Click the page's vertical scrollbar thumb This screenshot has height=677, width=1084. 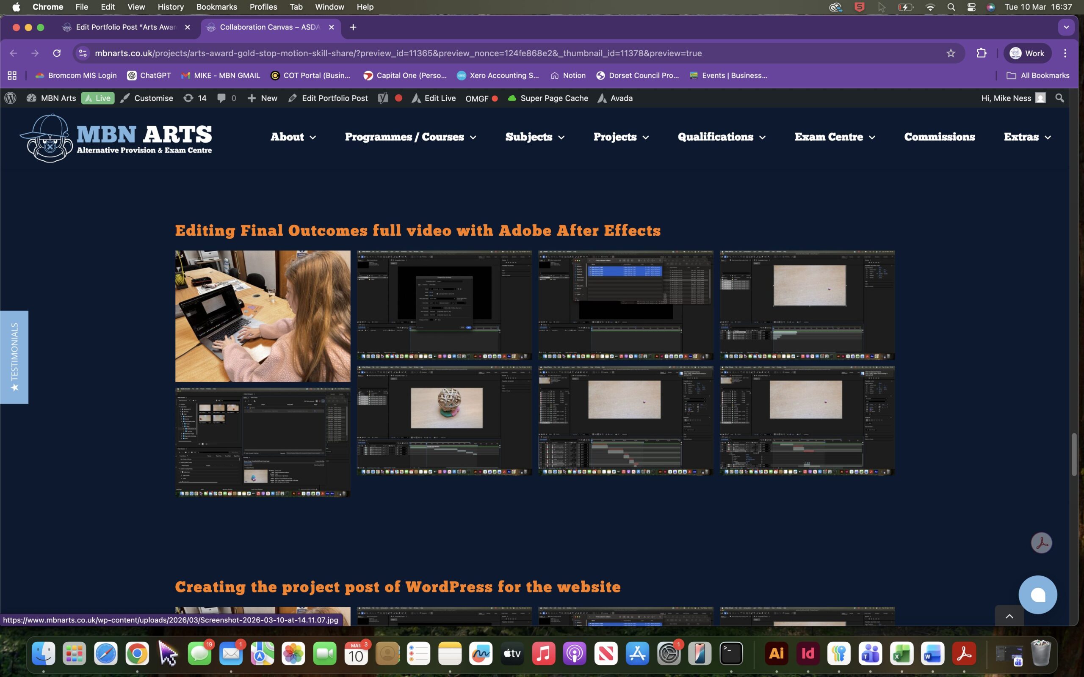tap(1073, 454)
